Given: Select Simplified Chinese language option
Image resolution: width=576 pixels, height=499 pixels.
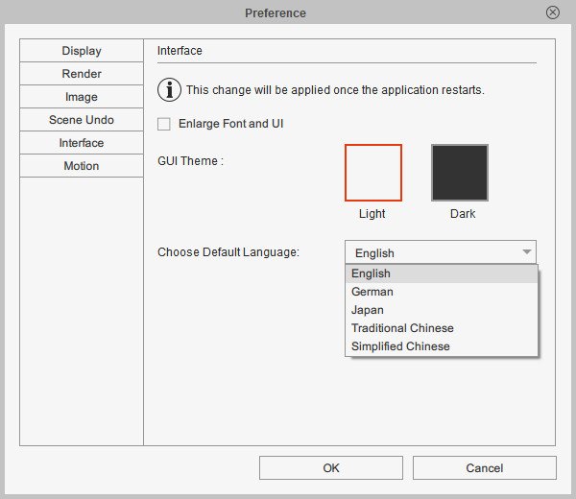Looking at the screenshot, I should pos(400,346).
